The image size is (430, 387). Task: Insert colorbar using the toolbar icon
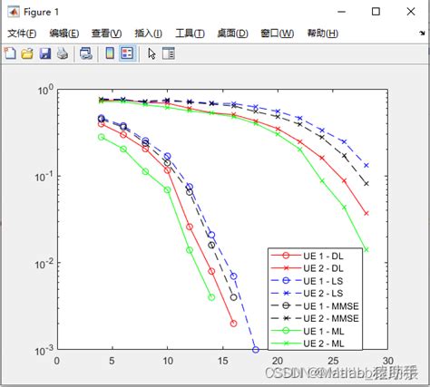click(110, 53)
